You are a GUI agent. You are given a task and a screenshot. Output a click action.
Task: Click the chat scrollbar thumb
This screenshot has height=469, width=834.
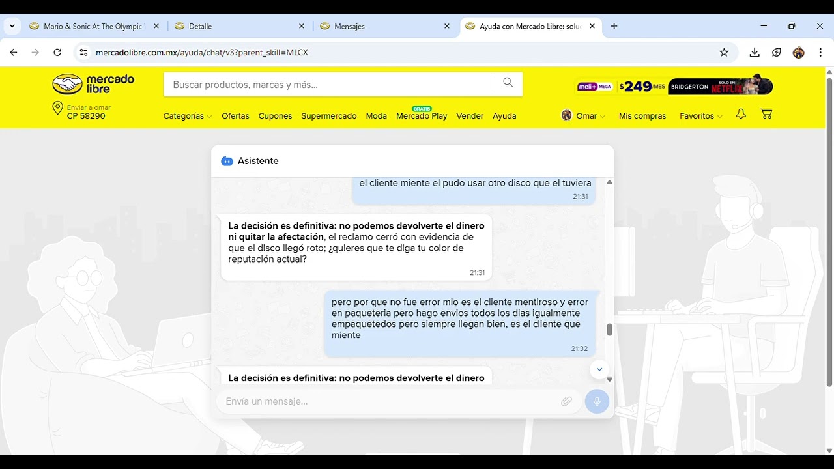[609, 330]
